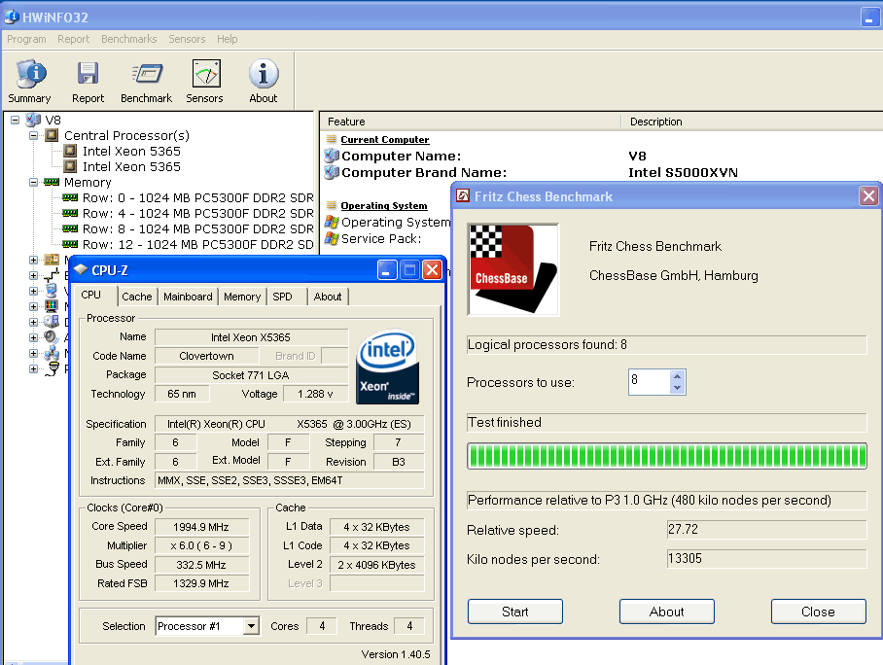Open the Program menu
883x665 pixels.
tap(26, 39)
